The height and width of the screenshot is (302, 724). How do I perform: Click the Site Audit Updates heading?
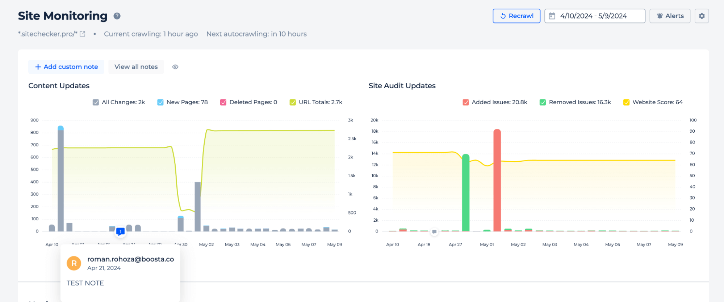[402, 86]
